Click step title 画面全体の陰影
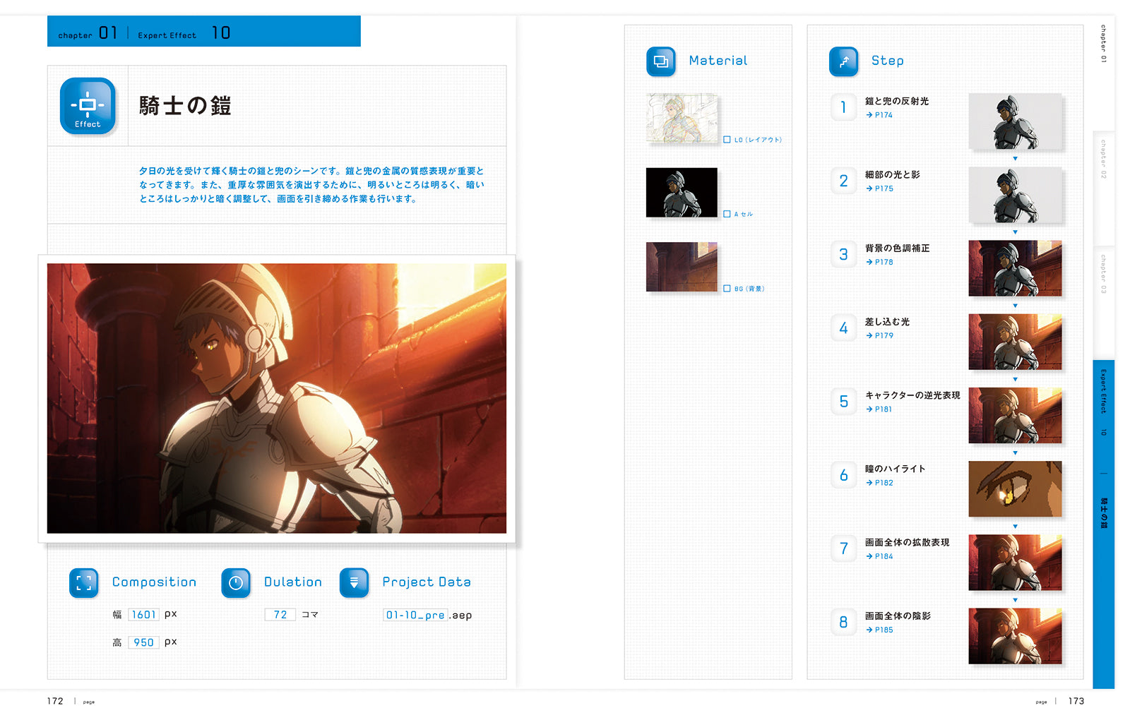1130x720 pixels. [898, 616]
